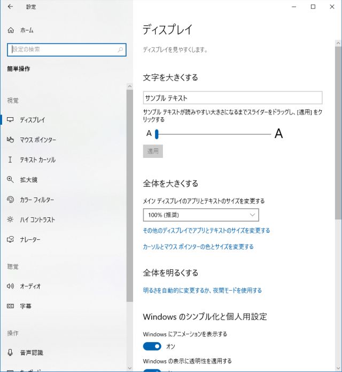Select the Display monitor icon
This screenshot has width=342, height=372.
(x=10, y=120)
